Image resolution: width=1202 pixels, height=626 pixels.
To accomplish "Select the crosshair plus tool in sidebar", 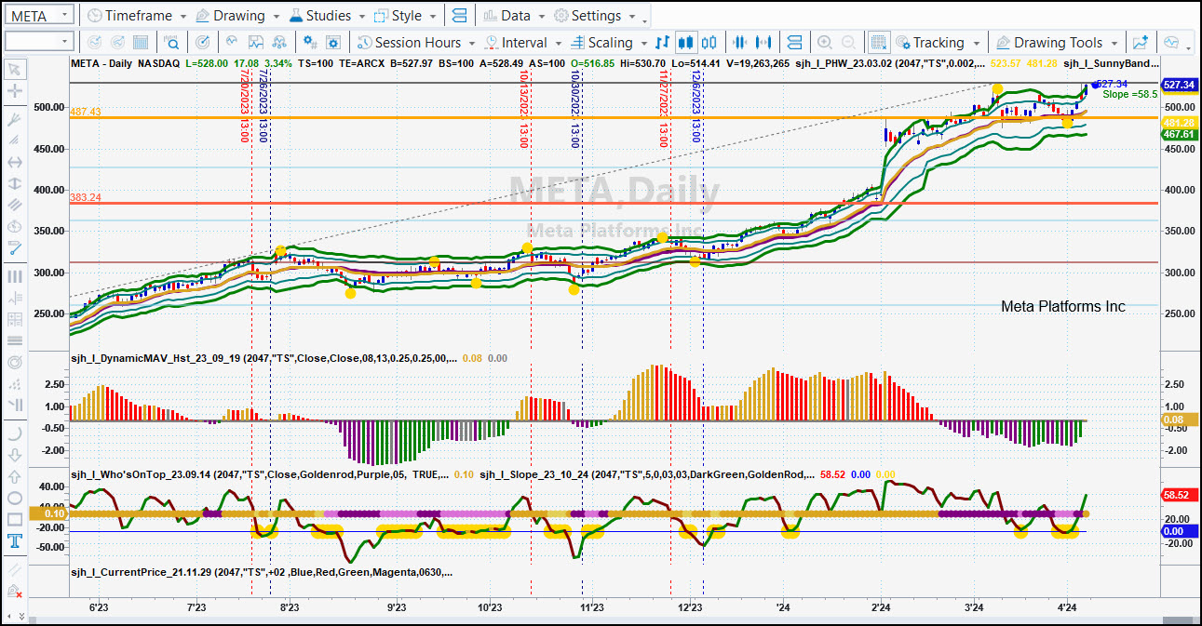I will click(x=14, y=91).
